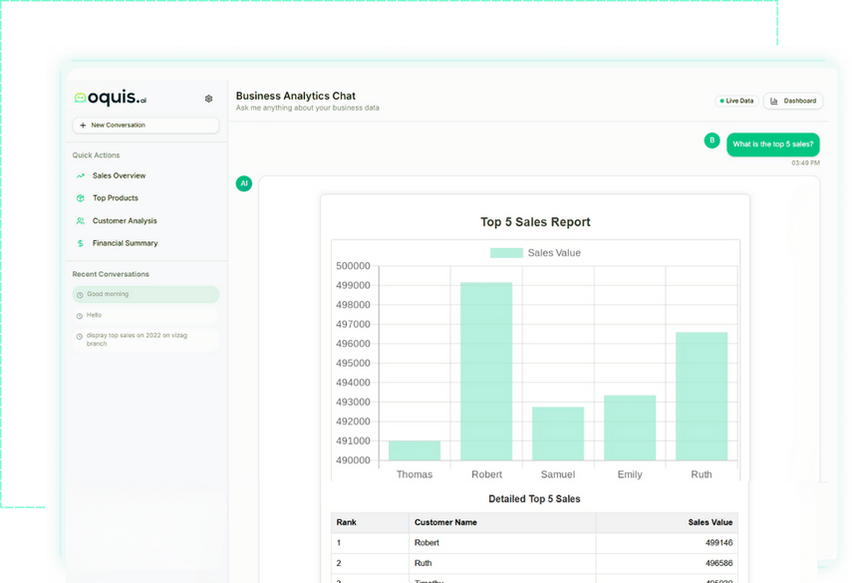The image size is (852, 583).
Task: Click the settings gear icon in sidebar
Action: tap(208, 99)
